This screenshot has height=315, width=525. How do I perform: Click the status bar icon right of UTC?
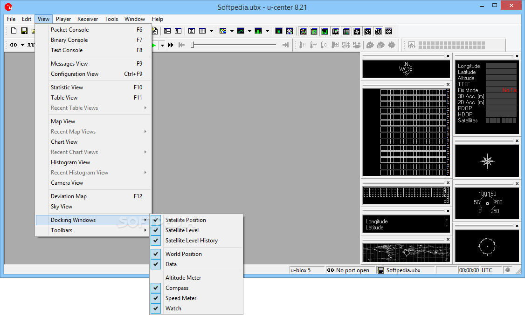click(508, 270)
